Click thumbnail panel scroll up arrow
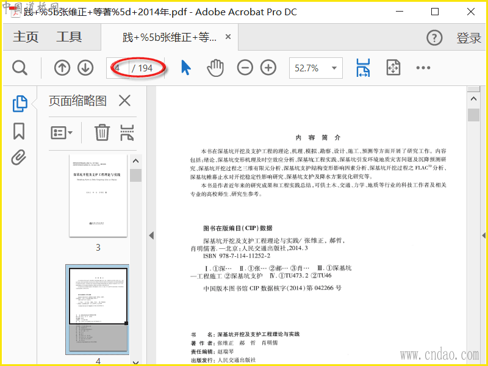The image size is (488, 366). (135, 161)
